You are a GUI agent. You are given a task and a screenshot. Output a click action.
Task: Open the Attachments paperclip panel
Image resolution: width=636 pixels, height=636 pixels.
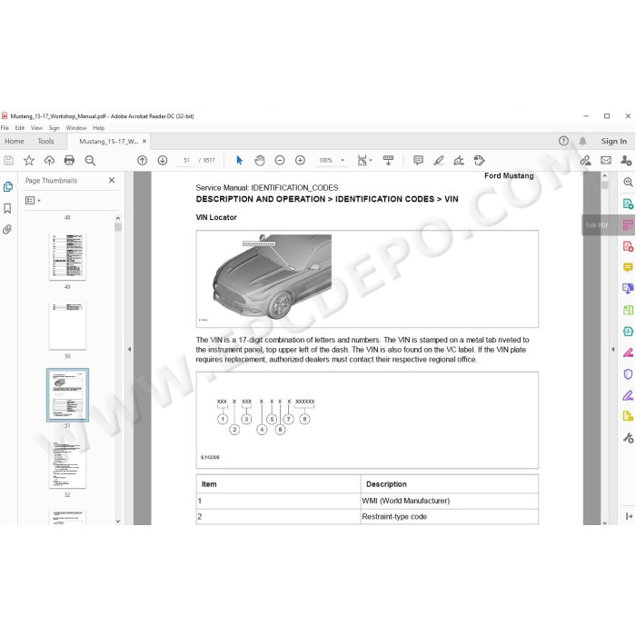click(x=7, y=230)
